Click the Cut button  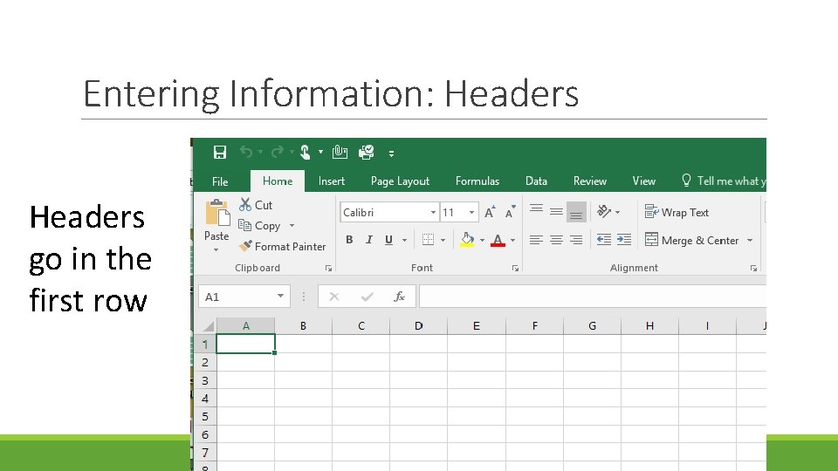pyautogui.click(x=256, y=205)
